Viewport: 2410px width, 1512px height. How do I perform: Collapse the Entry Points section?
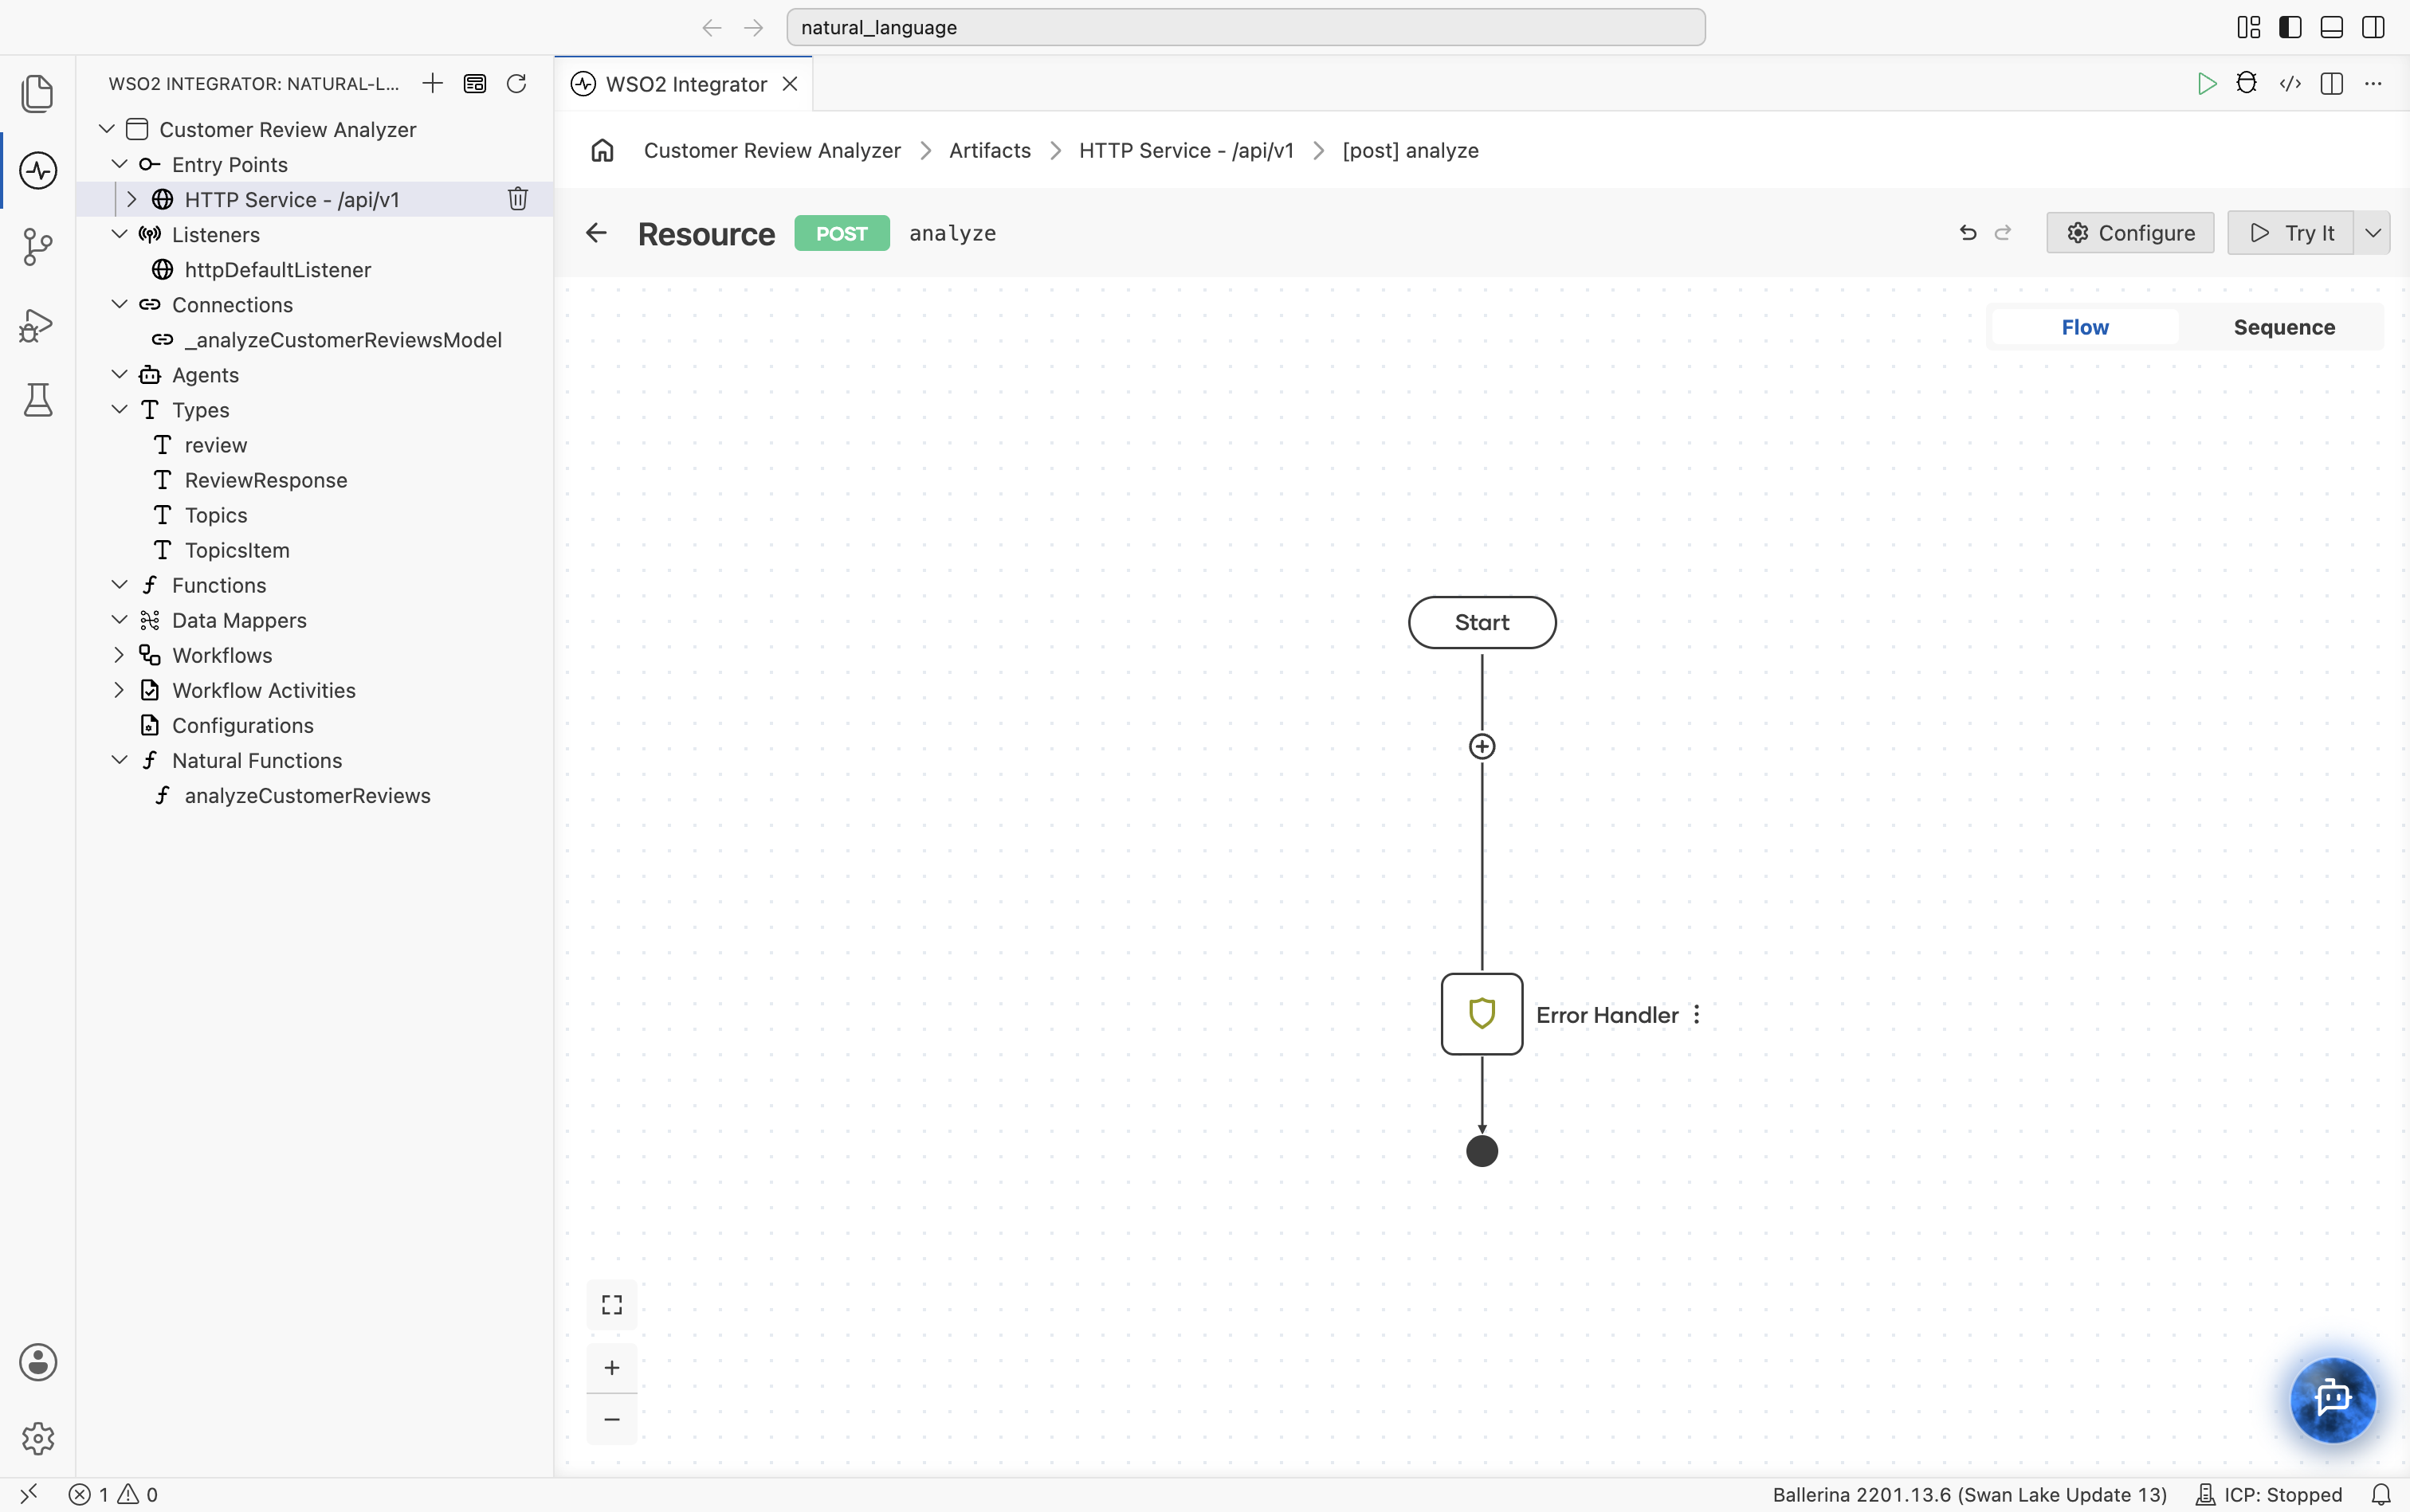[119, 164]
